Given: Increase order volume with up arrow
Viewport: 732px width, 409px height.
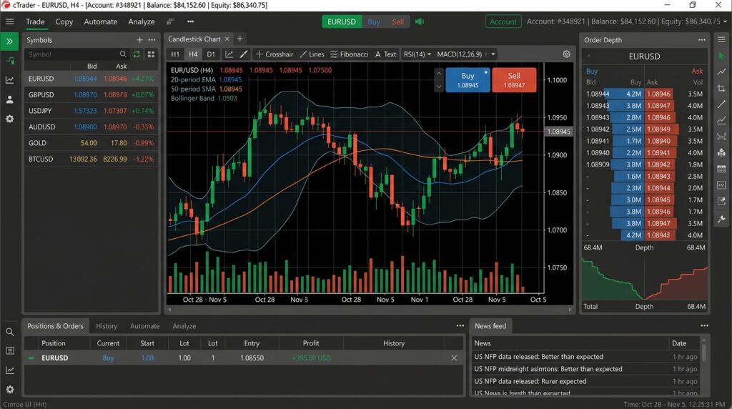Looking at the screenshot, I should [x=438, y=74].
